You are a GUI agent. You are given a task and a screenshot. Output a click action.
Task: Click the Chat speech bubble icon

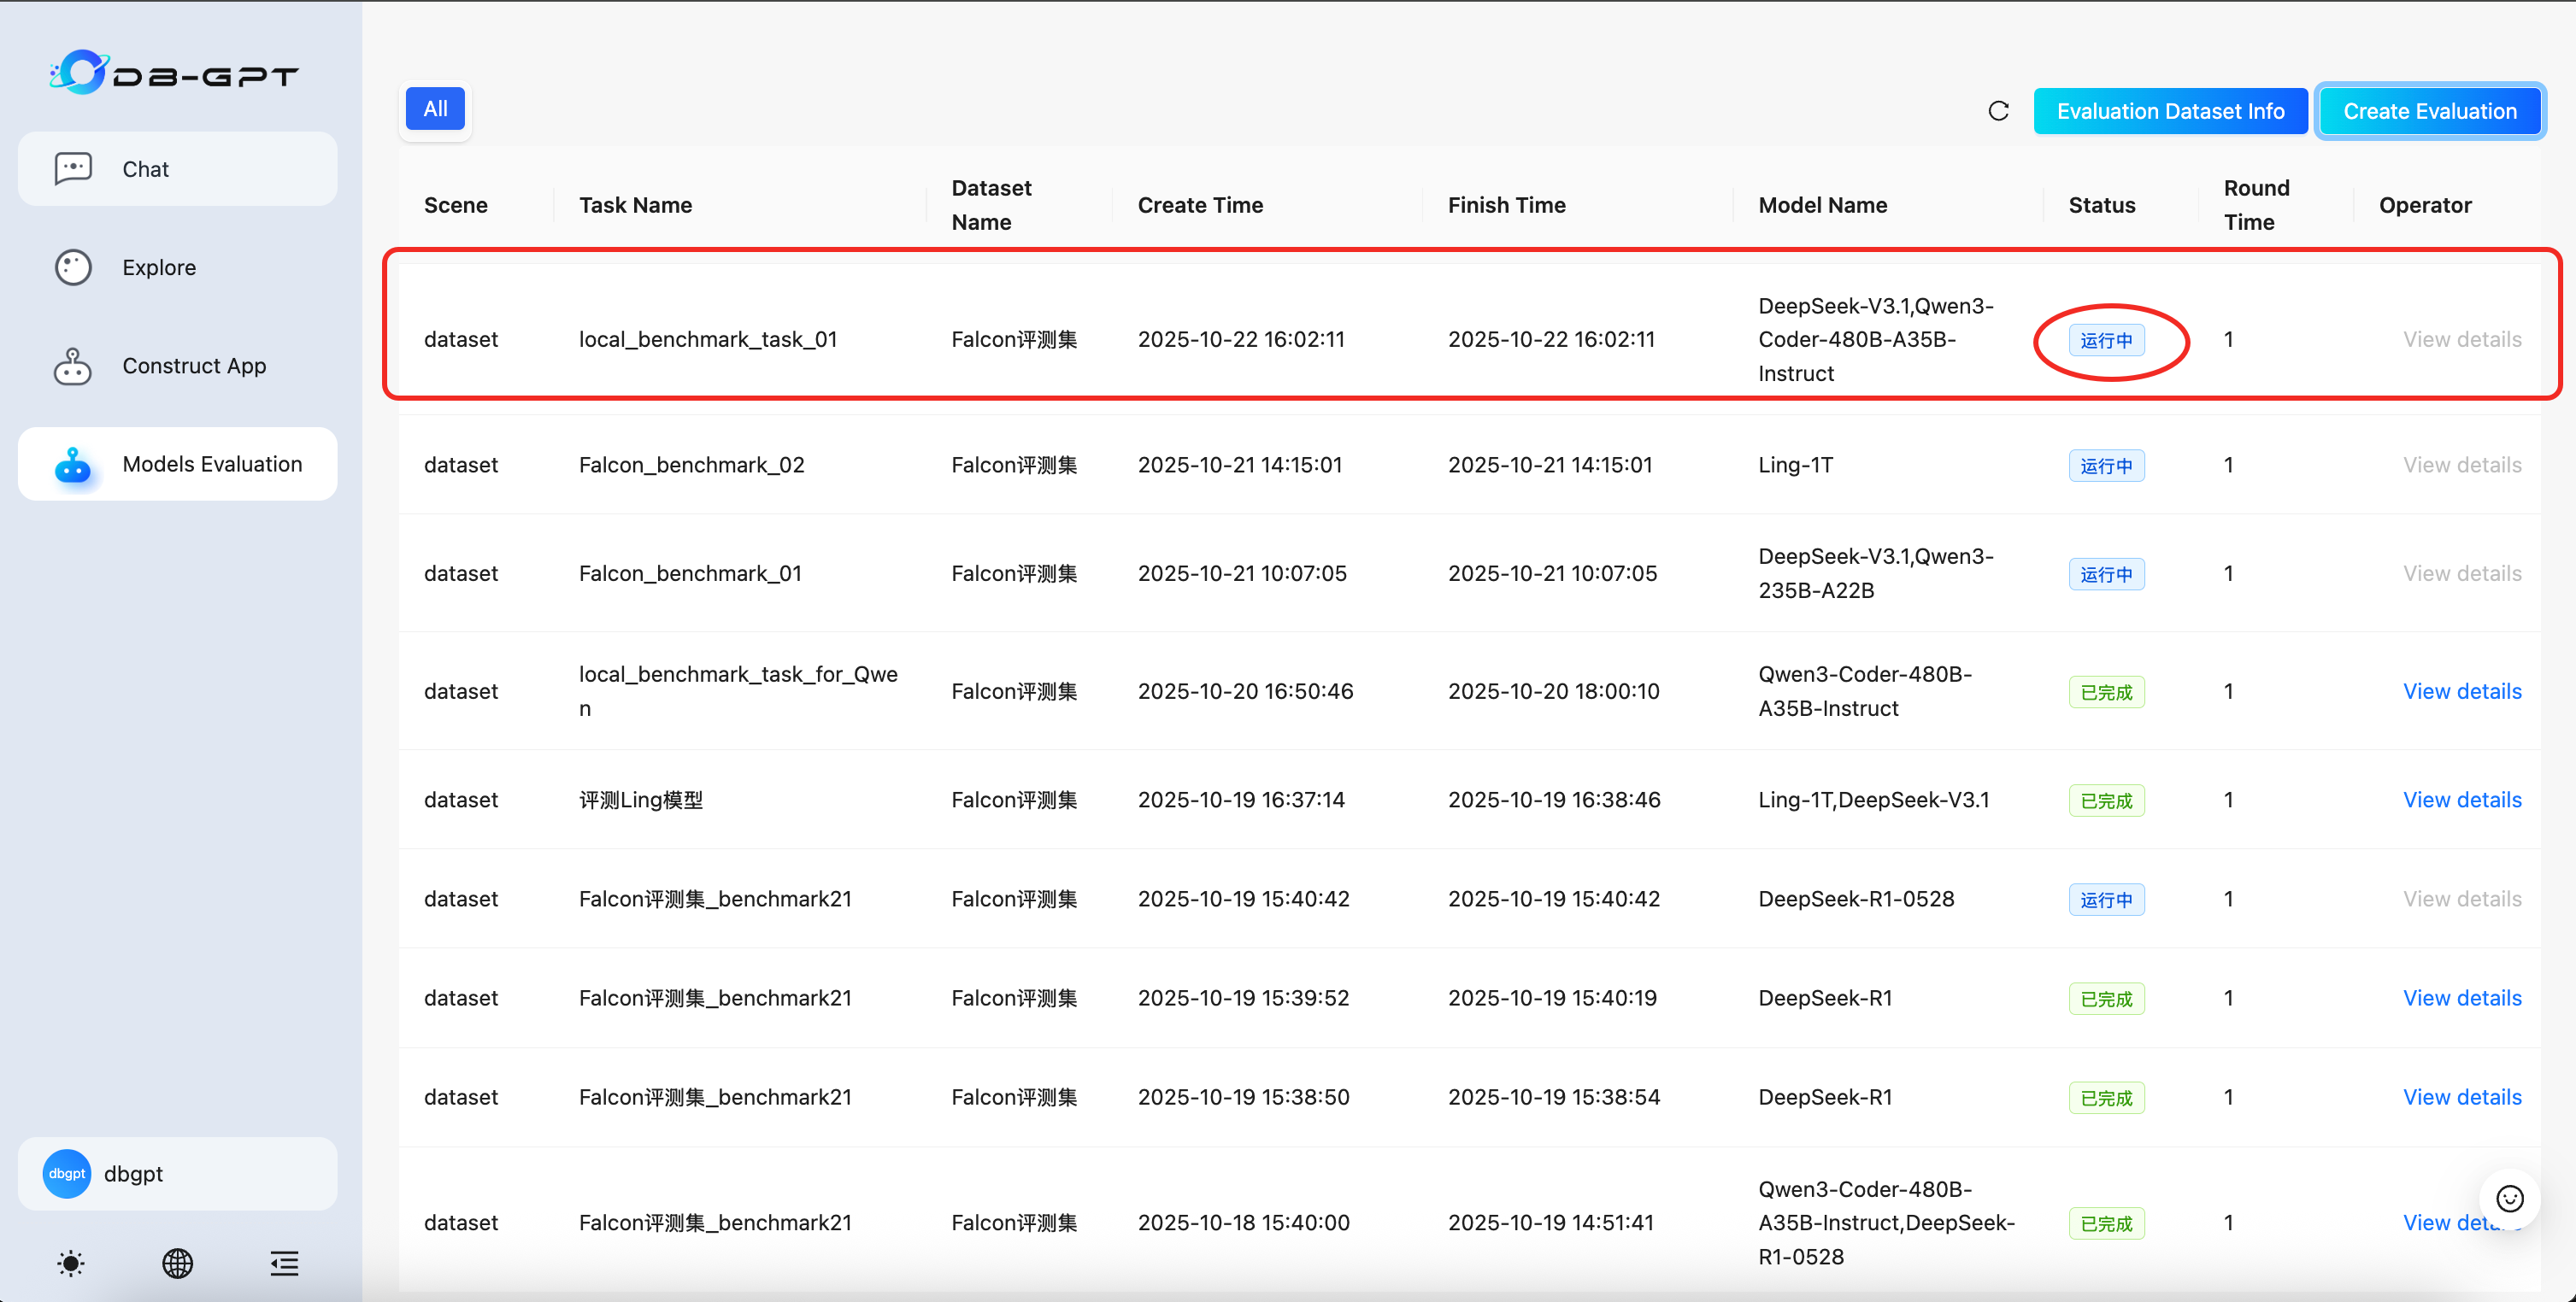73,169
